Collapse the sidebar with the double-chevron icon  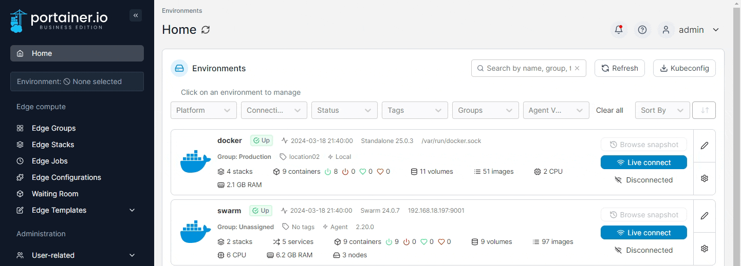[136, 15]
